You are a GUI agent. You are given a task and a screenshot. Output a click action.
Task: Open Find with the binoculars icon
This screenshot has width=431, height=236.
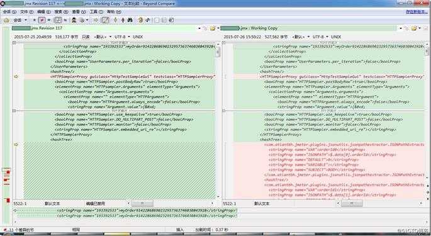130,20
